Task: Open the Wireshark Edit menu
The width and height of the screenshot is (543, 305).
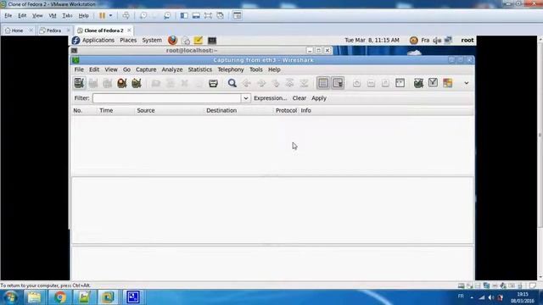Action: pyautogui.click(x=94, y=69)
